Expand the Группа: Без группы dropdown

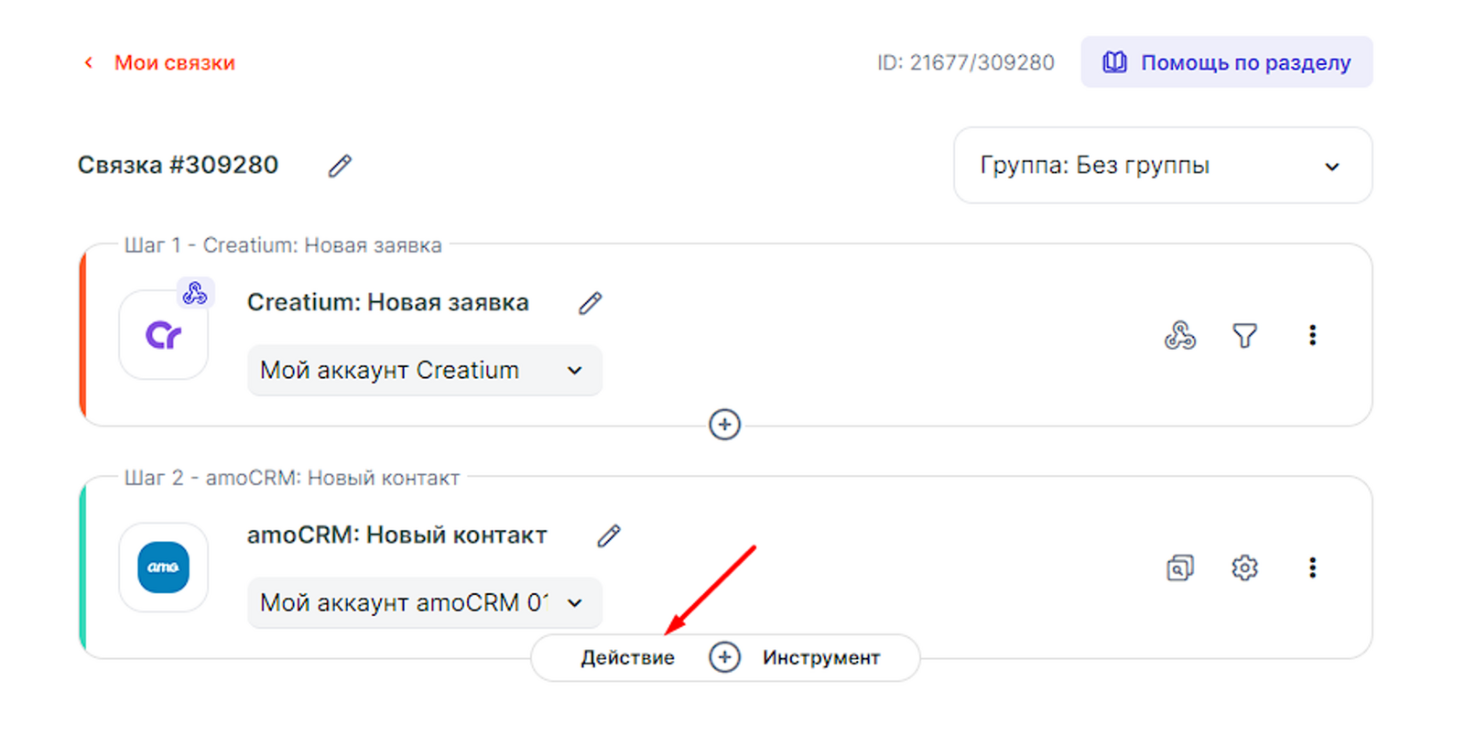pos(1162,166)
